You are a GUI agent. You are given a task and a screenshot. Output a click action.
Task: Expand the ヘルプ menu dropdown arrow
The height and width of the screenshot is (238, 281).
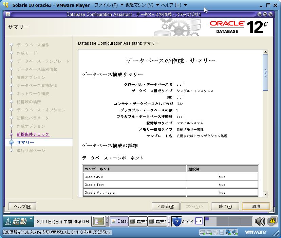coord(186,5)
